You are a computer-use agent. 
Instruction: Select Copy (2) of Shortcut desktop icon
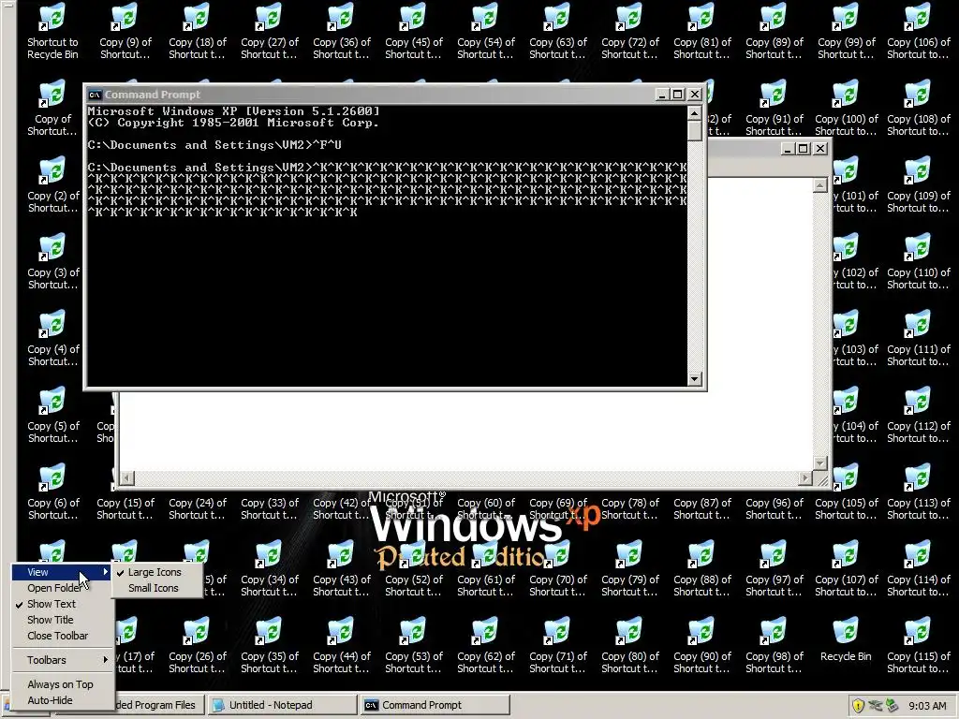pos(52,184)
